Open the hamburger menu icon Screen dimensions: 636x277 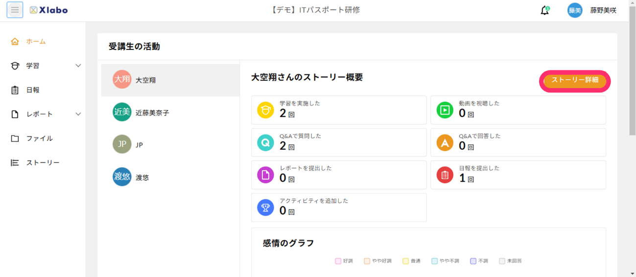point(15,10)
